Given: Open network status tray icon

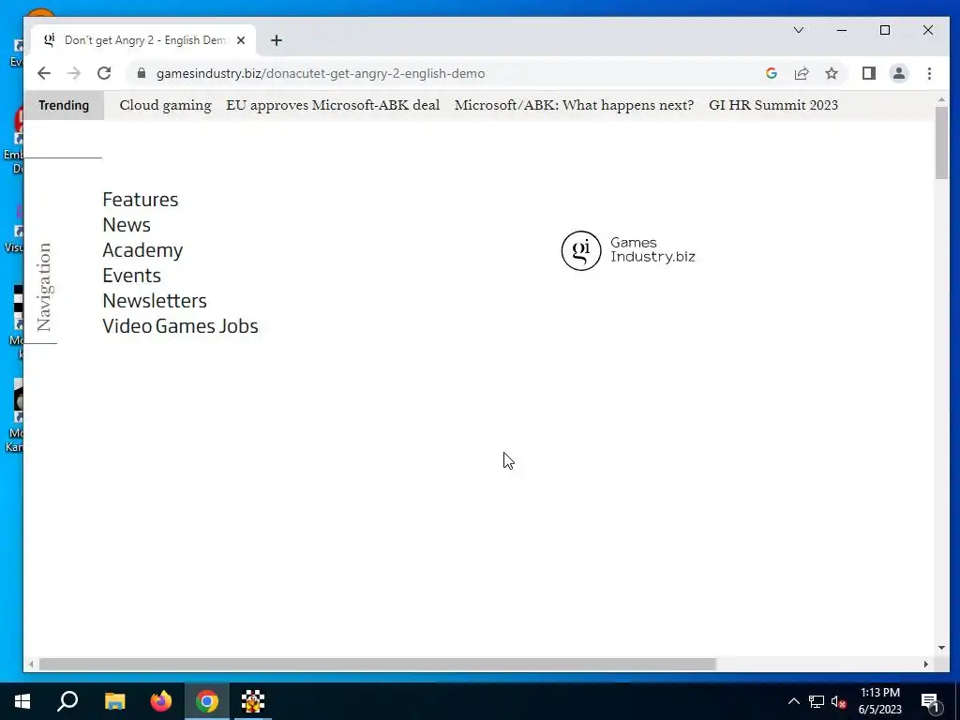Looking at the screenshot, I should tap(817, 701).
